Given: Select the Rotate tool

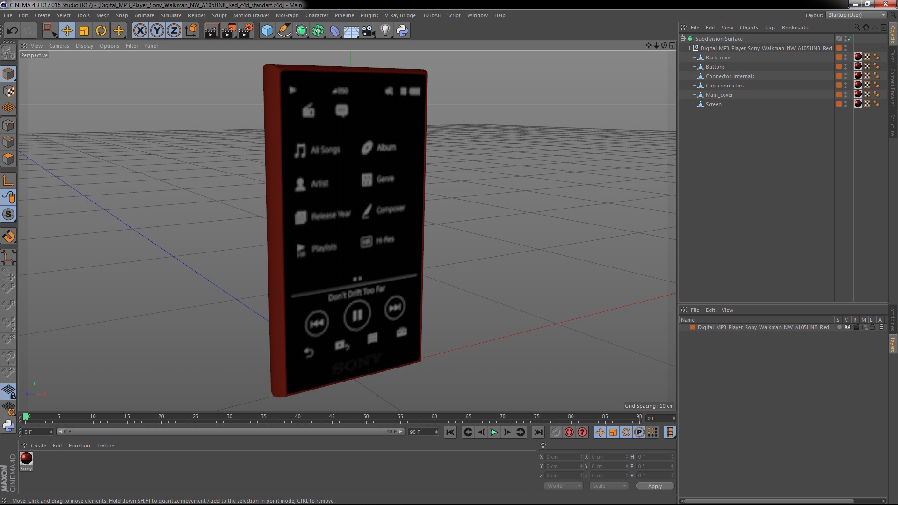Looking at the screenshot, I should pyautogui.click(x=101, y=31).
